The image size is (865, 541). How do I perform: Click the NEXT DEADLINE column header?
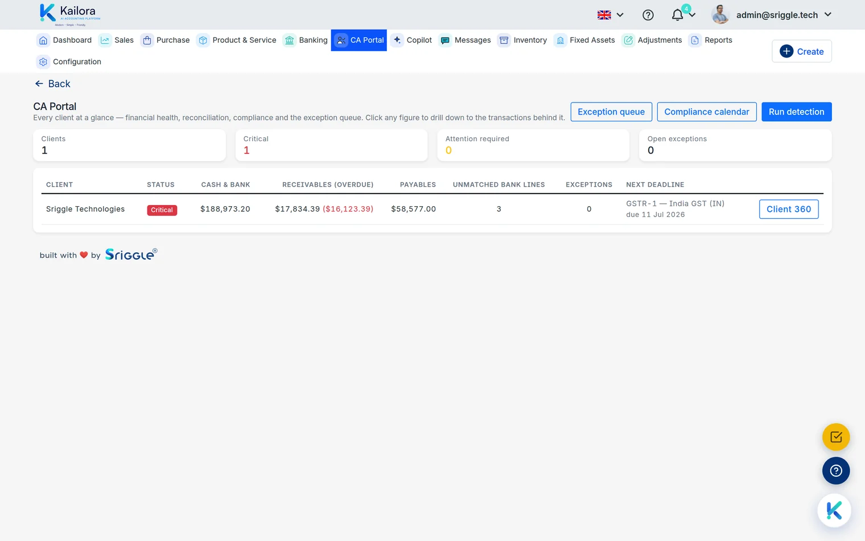(655, 185)
